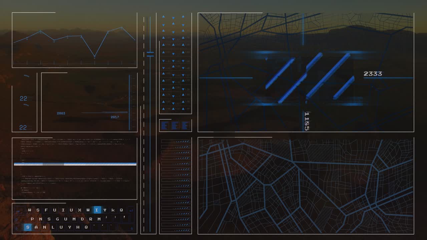This screenshot has width=427, height=240.
Task: Click the G key on the keyboard
Action: tap(57, 219)
